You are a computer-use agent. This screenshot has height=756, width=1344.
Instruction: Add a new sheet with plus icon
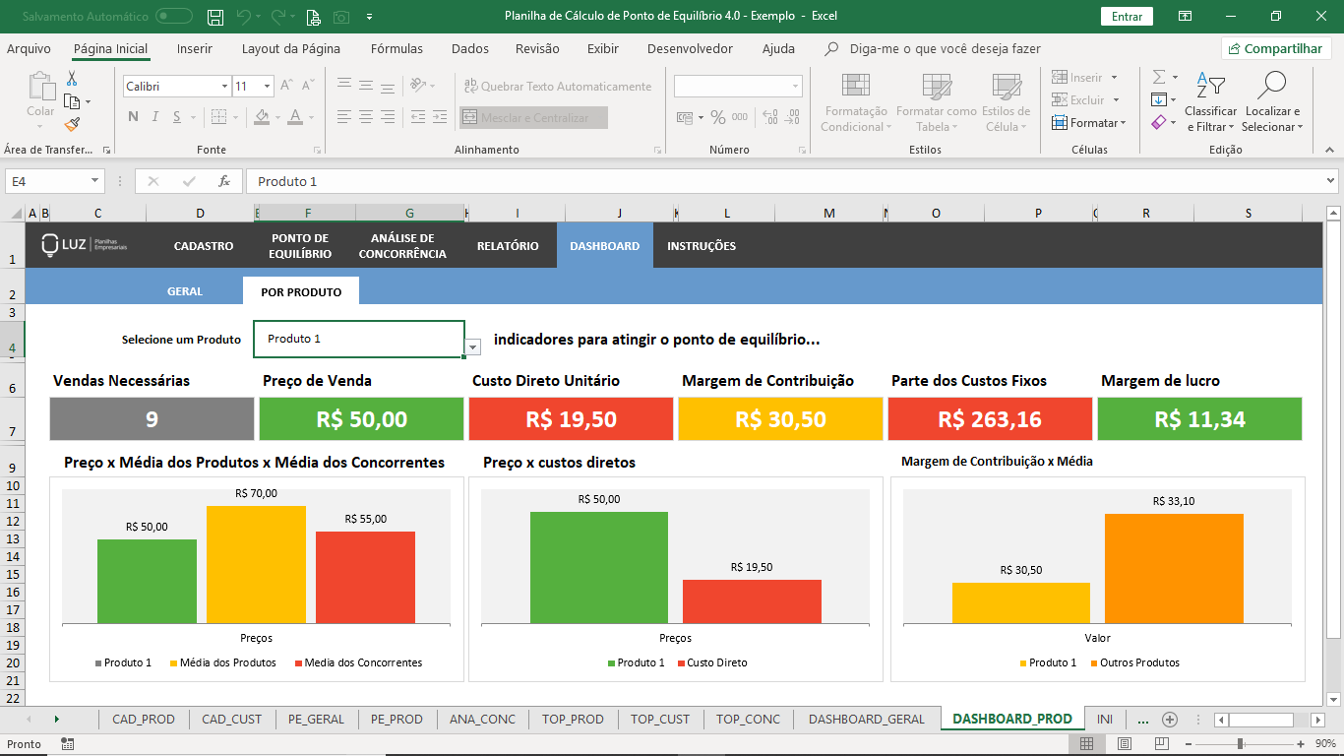point(1170,720)
